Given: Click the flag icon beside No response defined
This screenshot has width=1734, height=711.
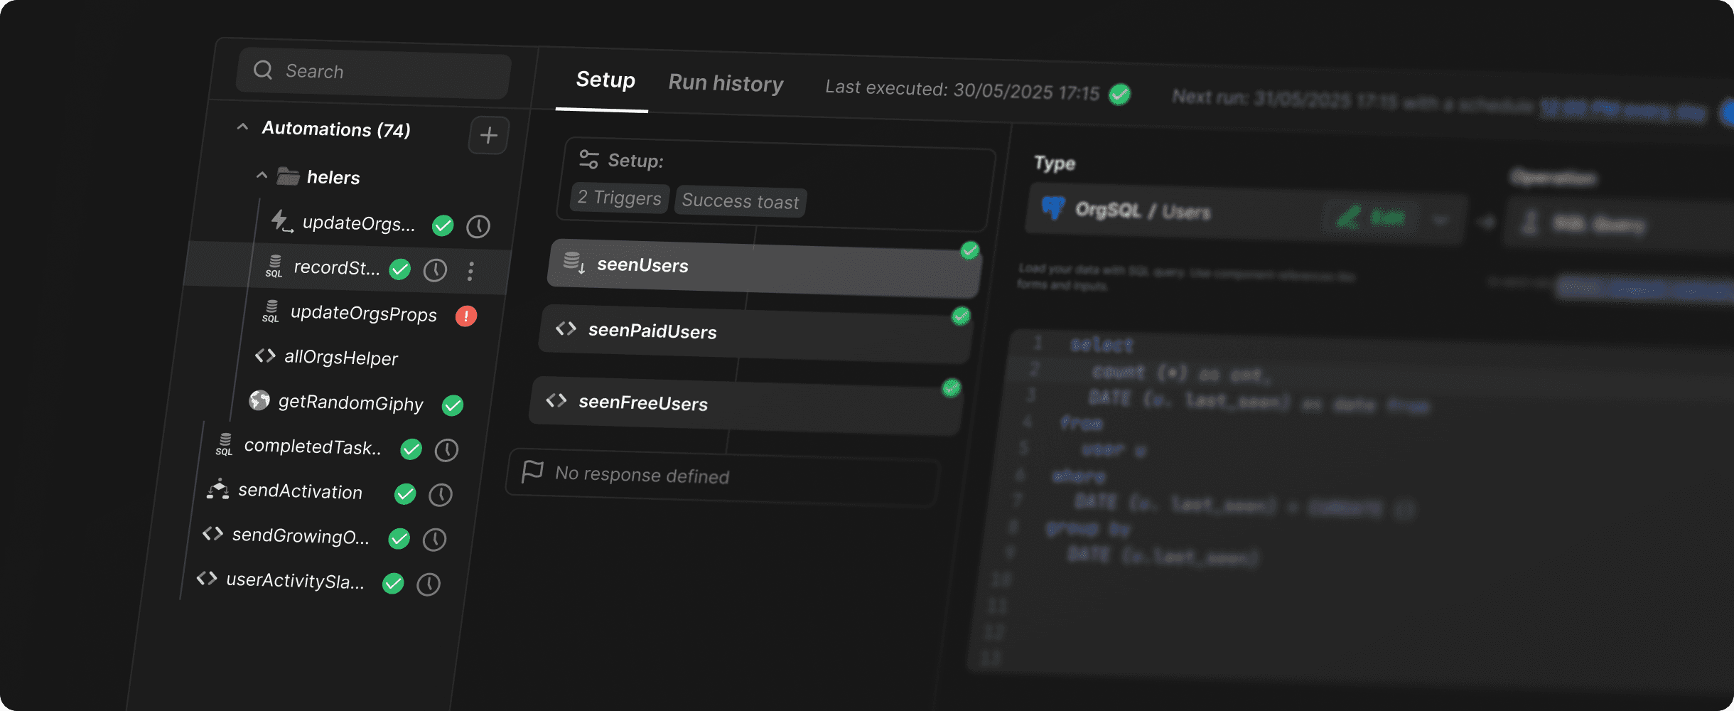Looking at the screenshot, I should tap(532, 471).
